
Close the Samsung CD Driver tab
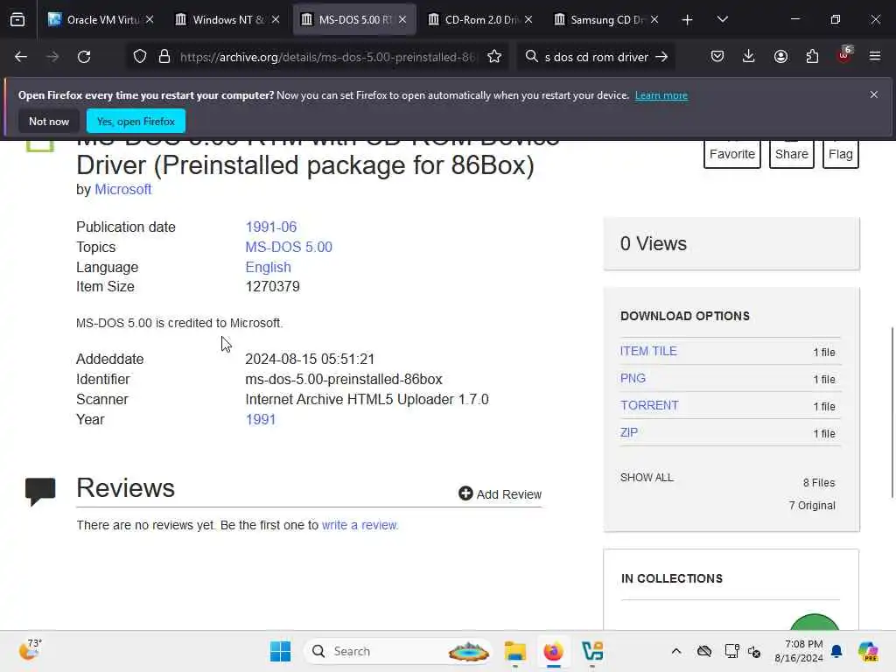click(x=654, y=19)
